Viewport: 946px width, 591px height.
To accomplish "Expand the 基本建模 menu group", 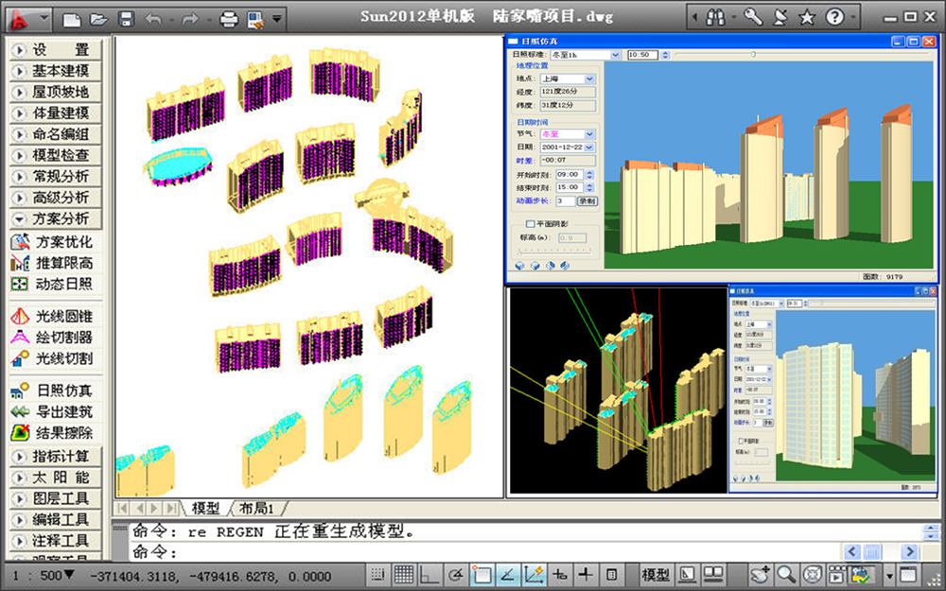I will click(56, 71).
